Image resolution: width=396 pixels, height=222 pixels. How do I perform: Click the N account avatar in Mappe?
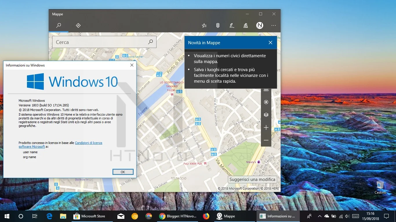pyautogui.click(x=260, y=25)
